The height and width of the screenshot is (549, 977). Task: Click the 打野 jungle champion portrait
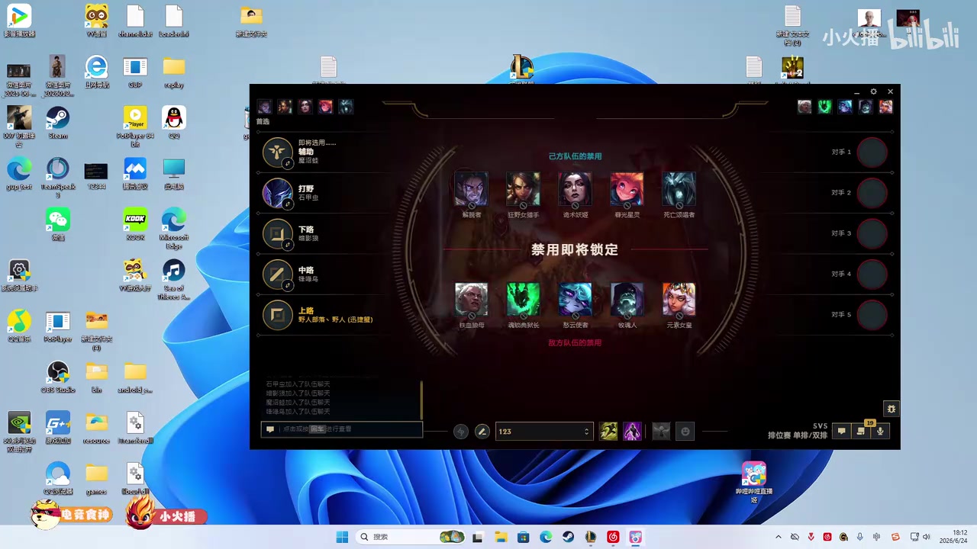tap(277, 193)
